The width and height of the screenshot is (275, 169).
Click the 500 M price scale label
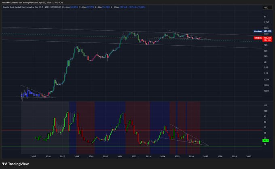[267, 80]
